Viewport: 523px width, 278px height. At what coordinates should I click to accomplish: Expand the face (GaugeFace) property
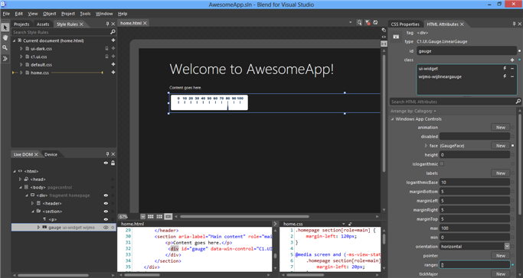click(426, 146)
